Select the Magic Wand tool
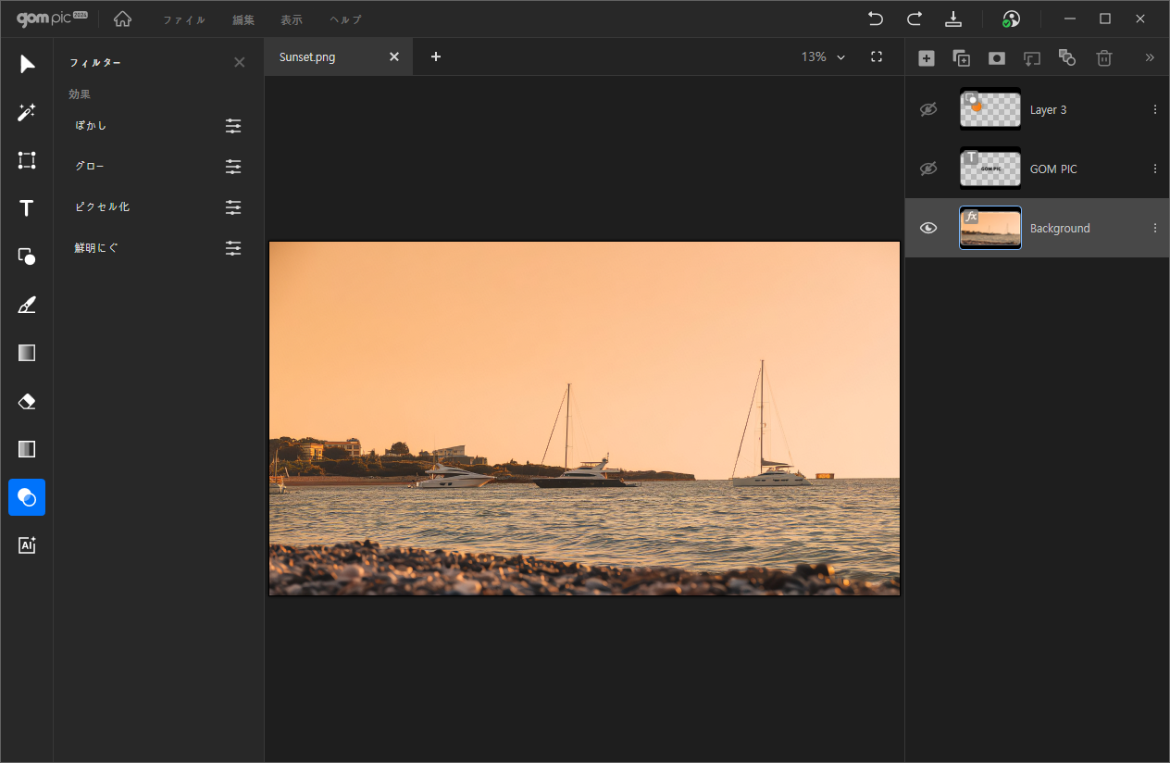Image resolution: width=1170 pixels, height=763 pixels. [27, 112]
